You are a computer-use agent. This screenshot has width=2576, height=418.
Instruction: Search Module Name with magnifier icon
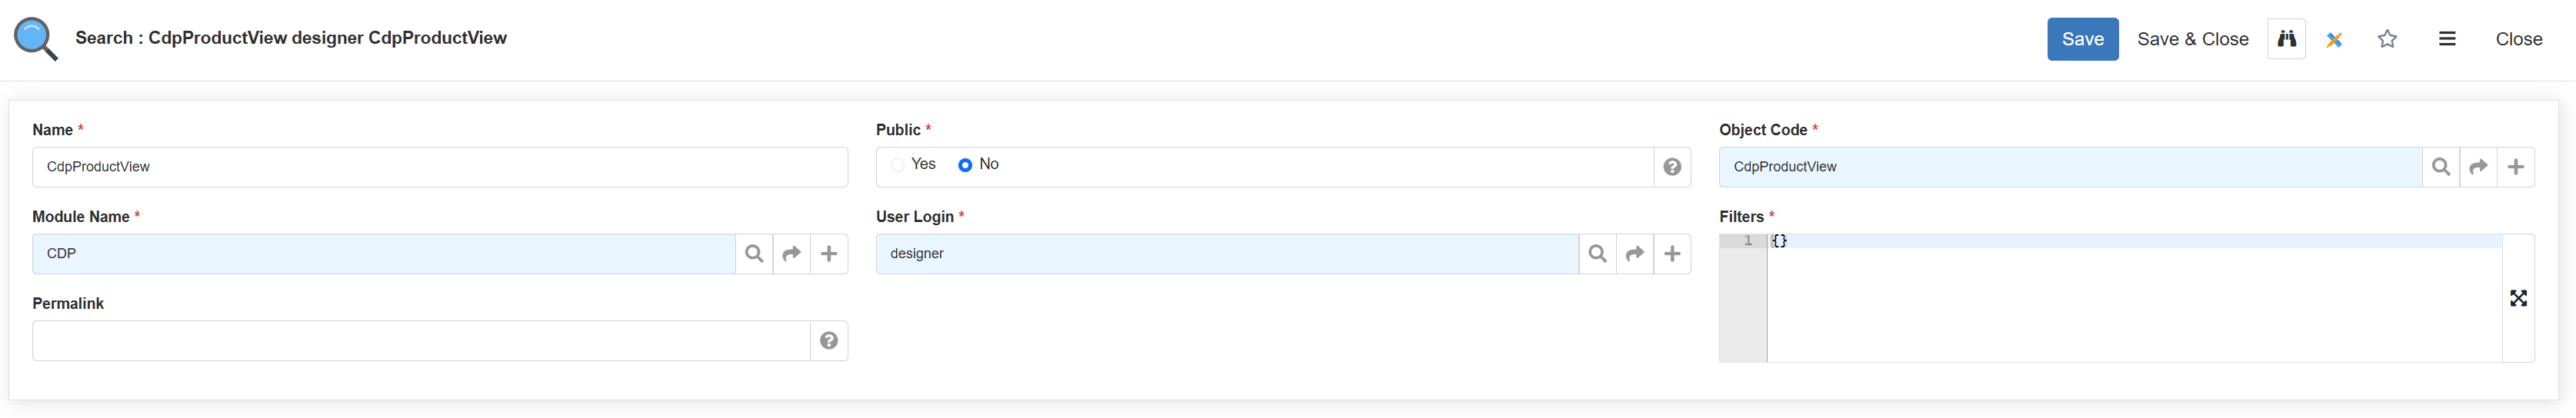(754, 254)
